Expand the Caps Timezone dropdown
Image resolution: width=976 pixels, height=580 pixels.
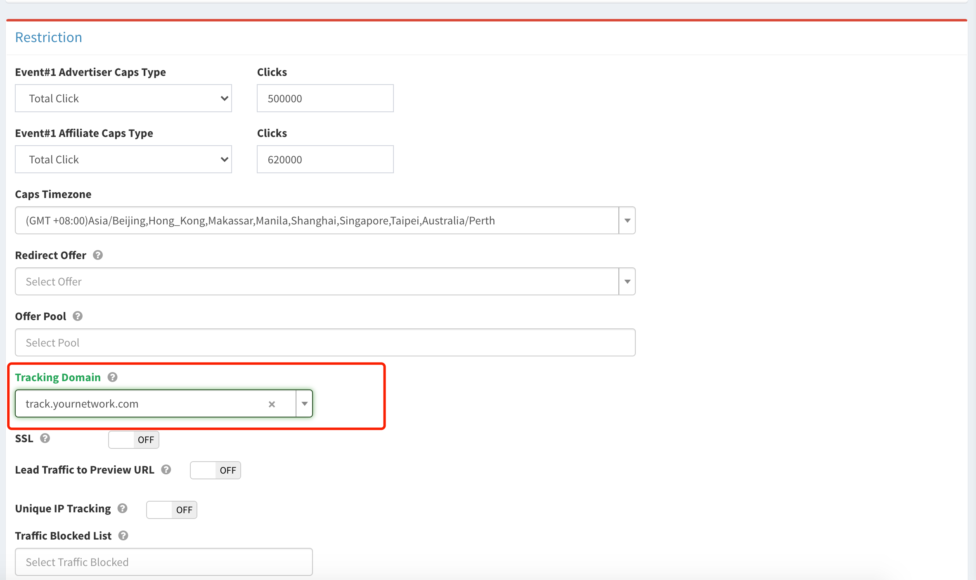(x=627, y=220)
